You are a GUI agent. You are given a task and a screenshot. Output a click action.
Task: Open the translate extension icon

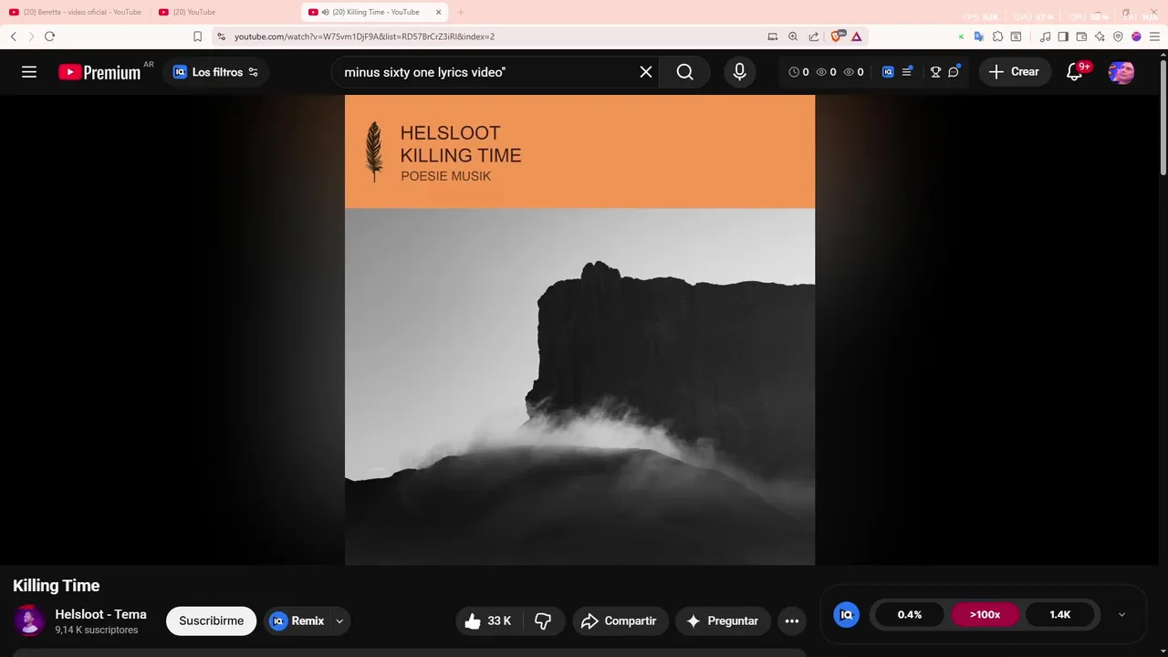pos(979,36)
